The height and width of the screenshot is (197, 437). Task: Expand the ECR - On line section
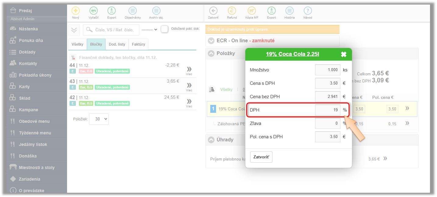click(x=211, y=41)
